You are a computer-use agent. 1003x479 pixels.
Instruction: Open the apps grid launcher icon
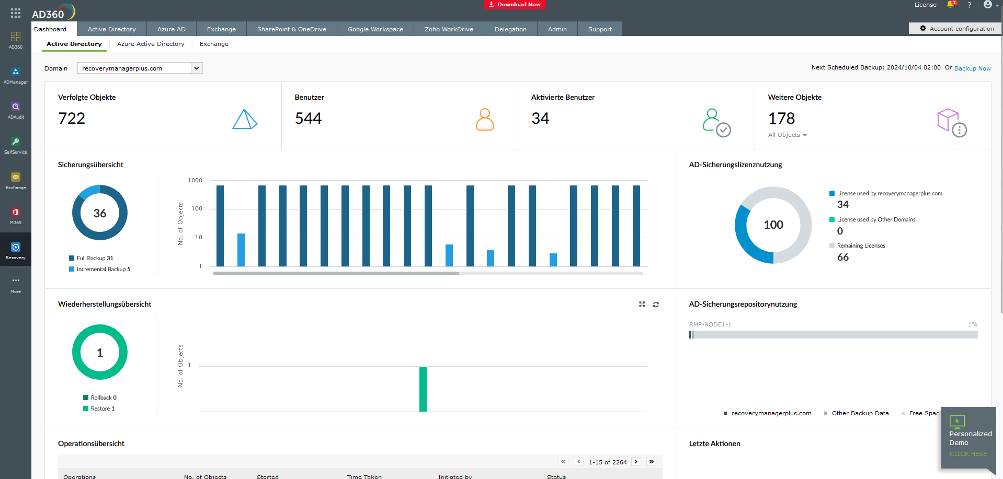[x=16, y=13]
